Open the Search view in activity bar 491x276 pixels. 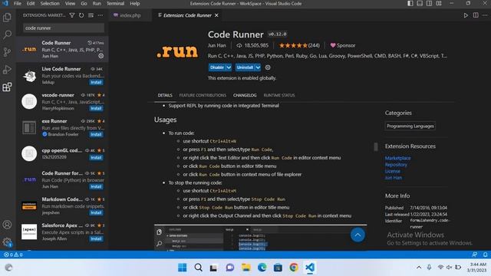click(x=7, y=34)
